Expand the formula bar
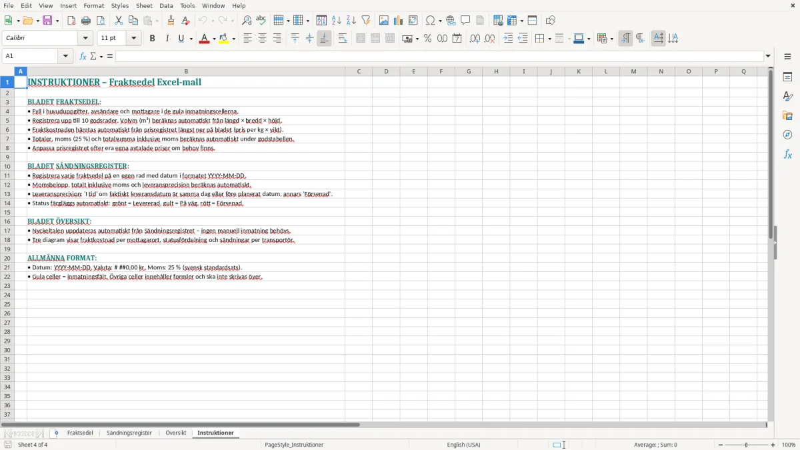The width and height of the screenshot is (800, 450). pyautogui.click(x=768, y=56)
